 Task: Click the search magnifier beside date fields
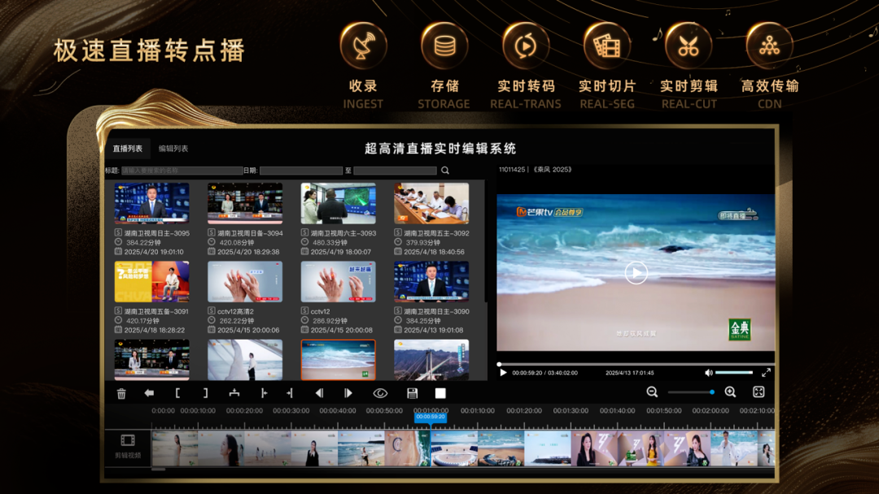444,171
